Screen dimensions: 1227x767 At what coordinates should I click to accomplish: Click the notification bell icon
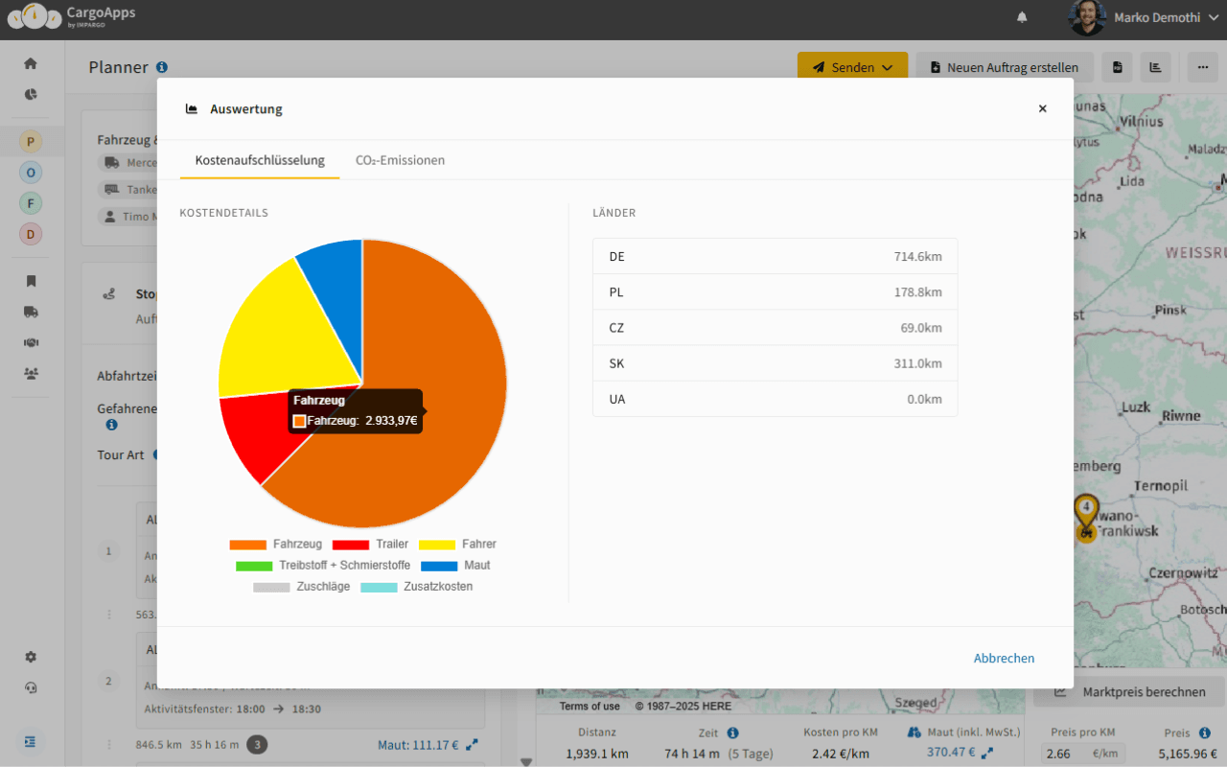[1022, 17]
